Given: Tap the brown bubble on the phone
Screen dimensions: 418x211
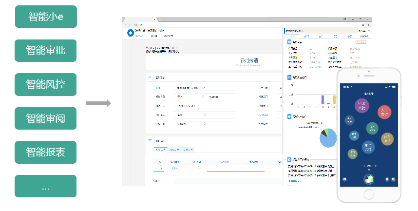Looking at the screenshot, I should [x=387, y=140].
